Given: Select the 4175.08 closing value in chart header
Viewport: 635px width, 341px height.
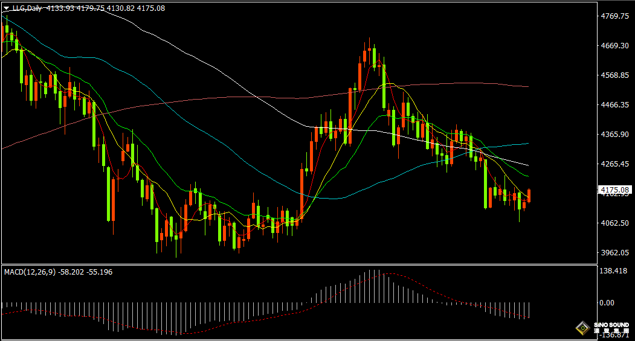Looking at the screenshot, I should pyautogui.click(x=151, y=8).
